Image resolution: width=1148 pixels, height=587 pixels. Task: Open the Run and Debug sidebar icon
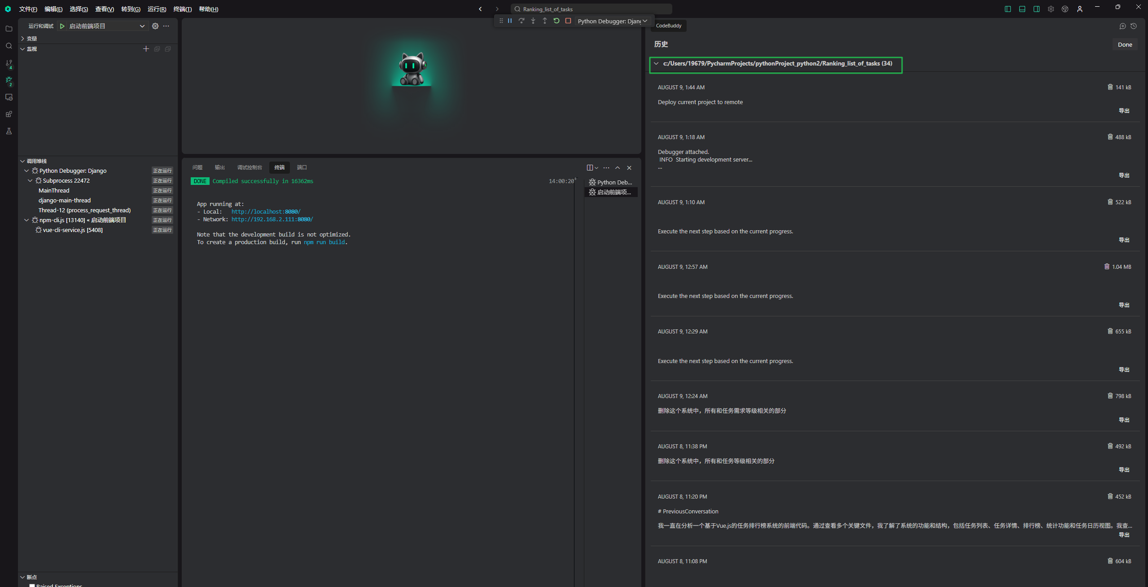point(9,80)
